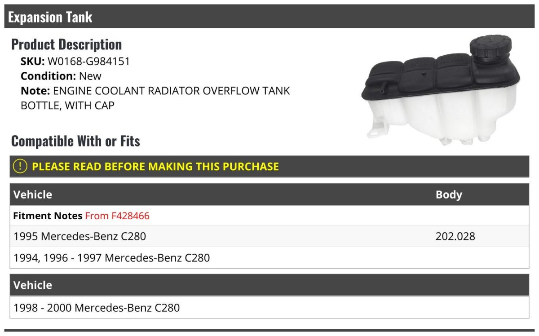Click the engine coolant overflow tank note
This screenshot has height=336, width=539.
pos(155,98)
